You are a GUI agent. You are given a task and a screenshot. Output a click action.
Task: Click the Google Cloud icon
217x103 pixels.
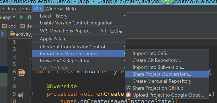(x=128, y=95)
